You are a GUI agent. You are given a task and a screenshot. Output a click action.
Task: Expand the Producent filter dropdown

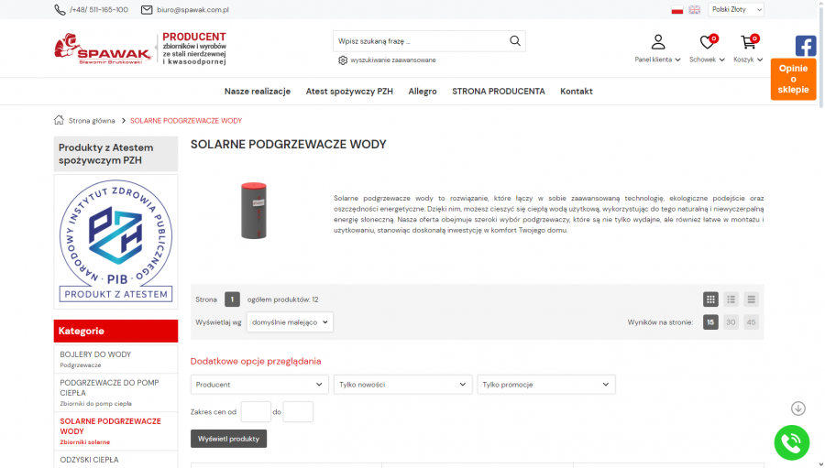coord(259,385)
